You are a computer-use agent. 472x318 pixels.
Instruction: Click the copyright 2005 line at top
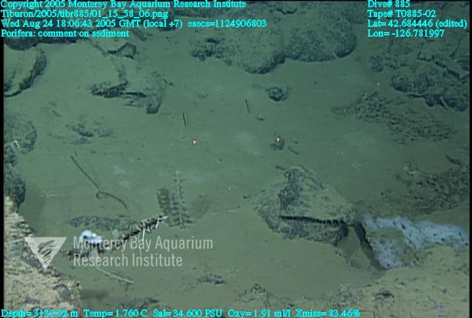pyautogui.click(x=123, y=4)
